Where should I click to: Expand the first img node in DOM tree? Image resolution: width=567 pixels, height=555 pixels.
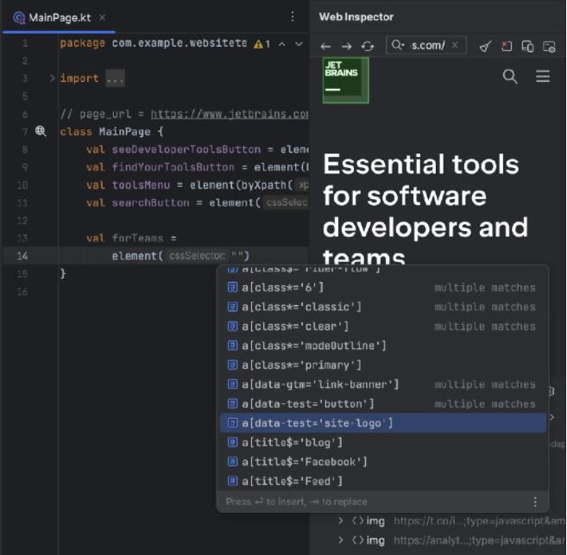tap(341, 521)
